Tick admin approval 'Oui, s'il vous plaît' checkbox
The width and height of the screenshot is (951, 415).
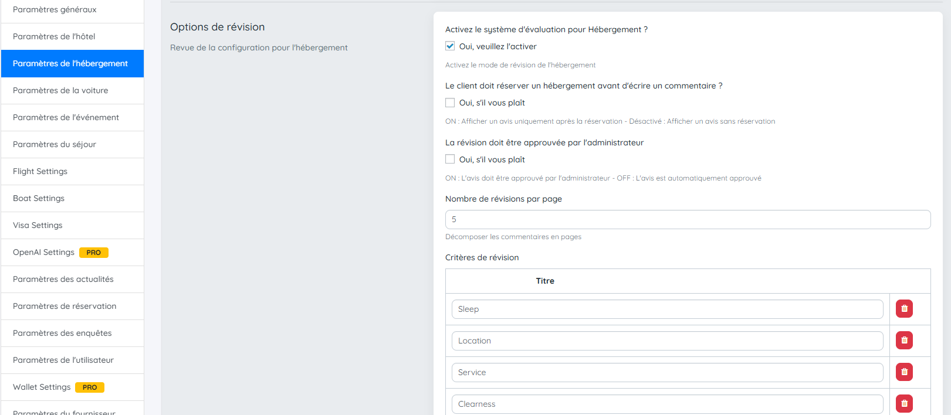pos(450,159)
